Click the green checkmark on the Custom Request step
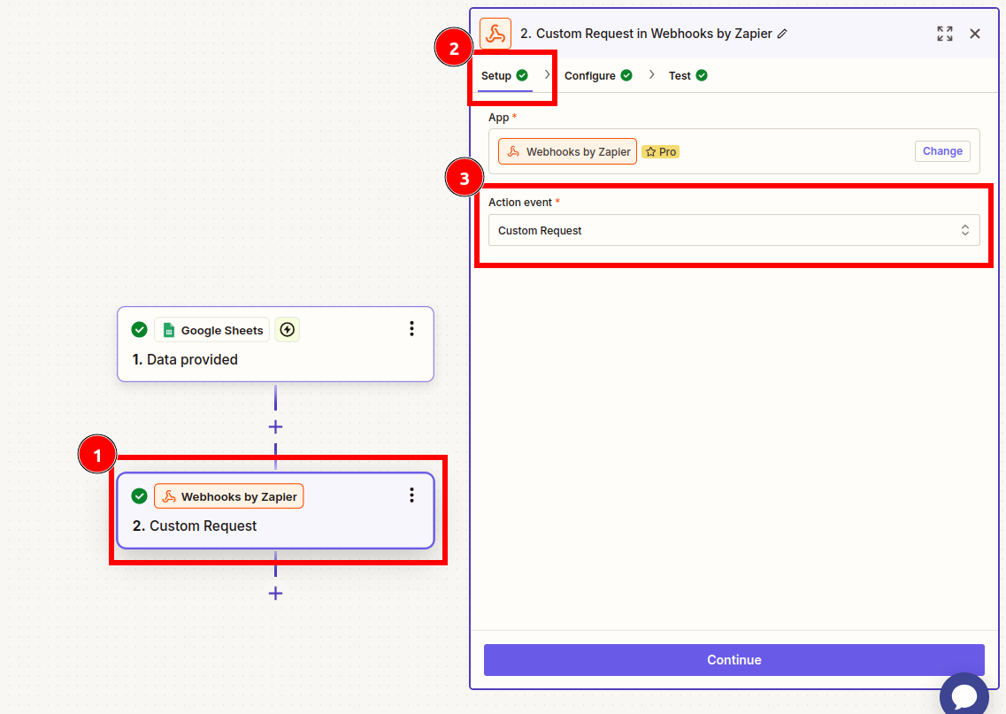Viewport: 1006px width, 714px height. 139,495
